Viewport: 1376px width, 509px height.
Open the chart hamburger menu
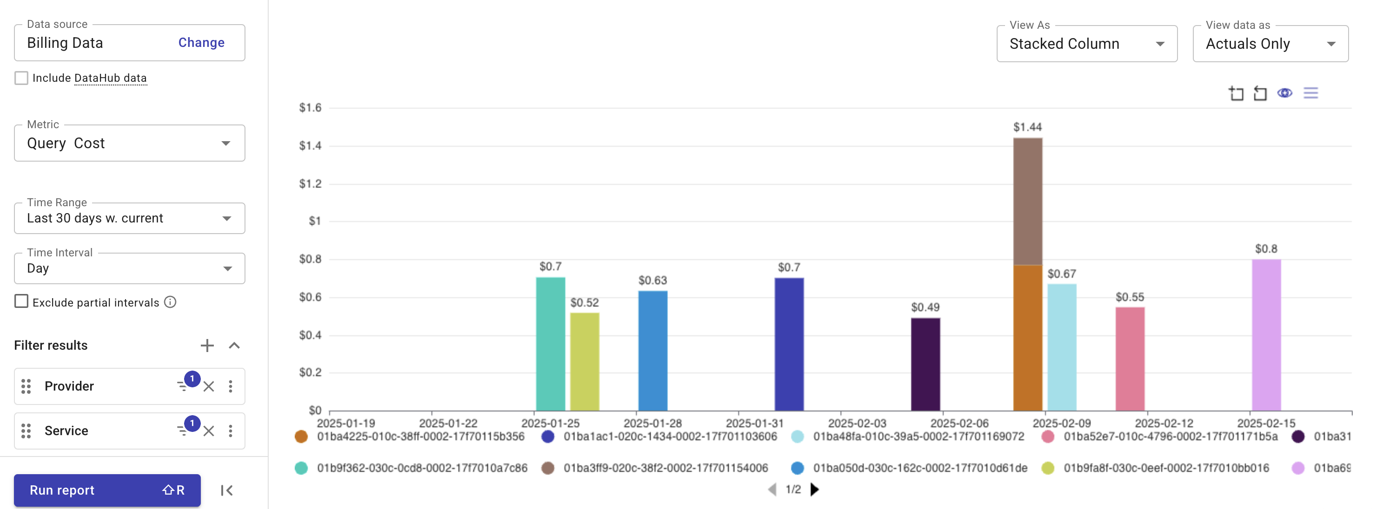[x=1312, y=93]
